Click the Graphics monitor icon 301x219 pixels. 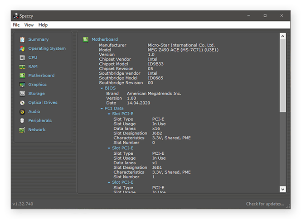click(22, 85)
